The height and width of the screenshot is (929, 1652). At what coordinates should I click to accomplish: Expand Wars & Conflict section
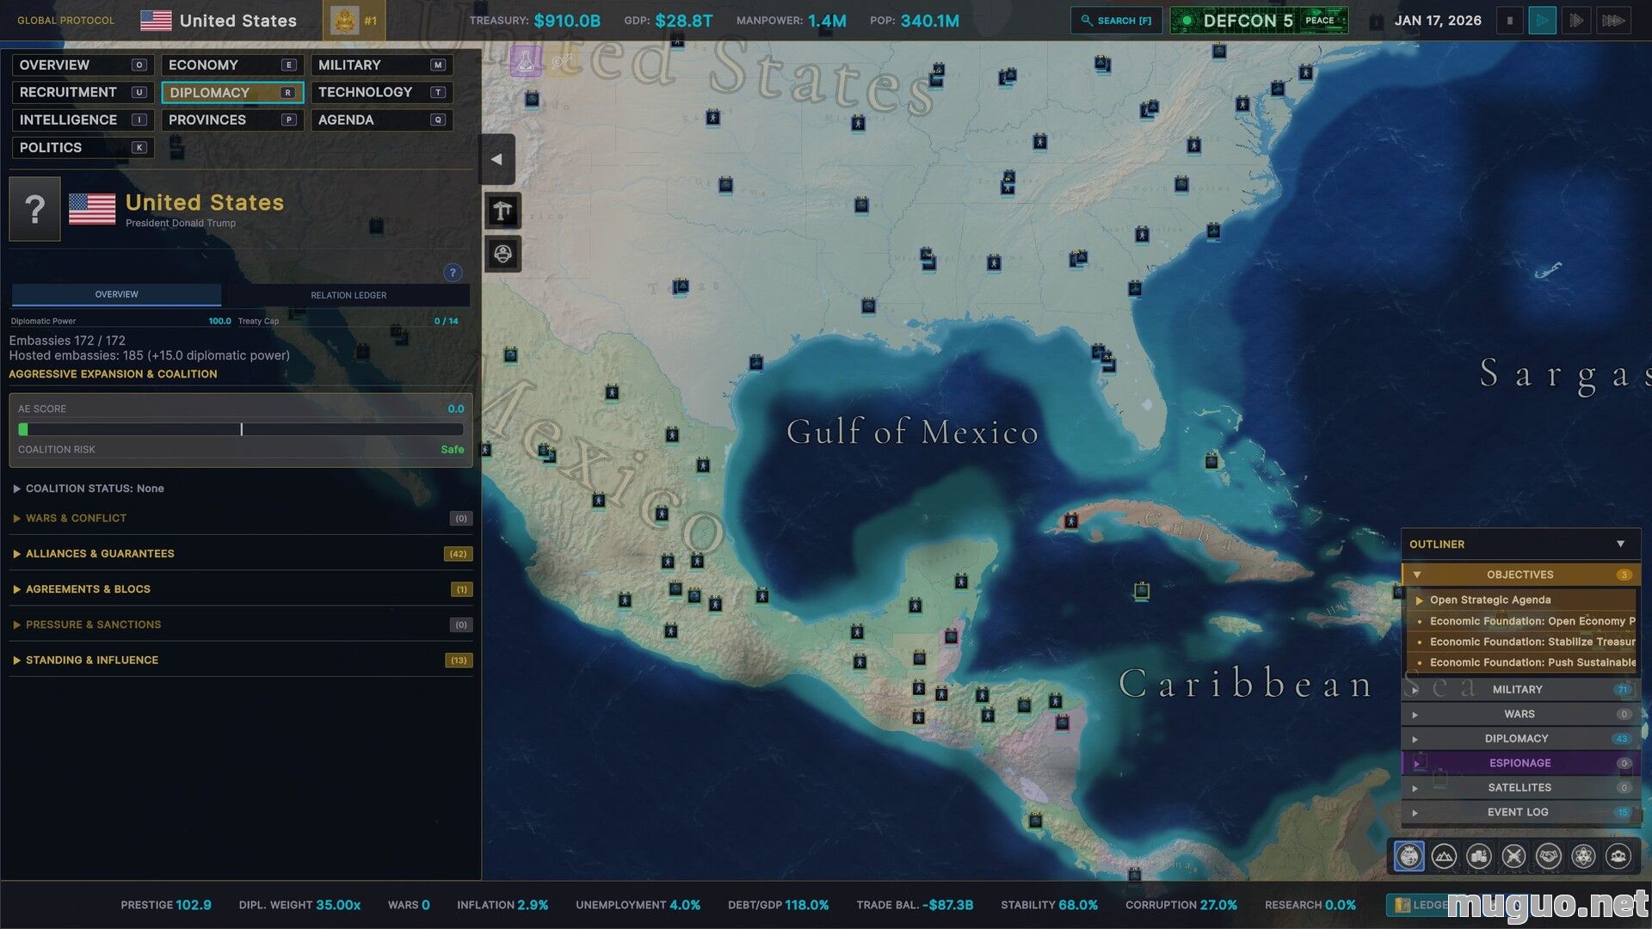click(x=241, y=518)
